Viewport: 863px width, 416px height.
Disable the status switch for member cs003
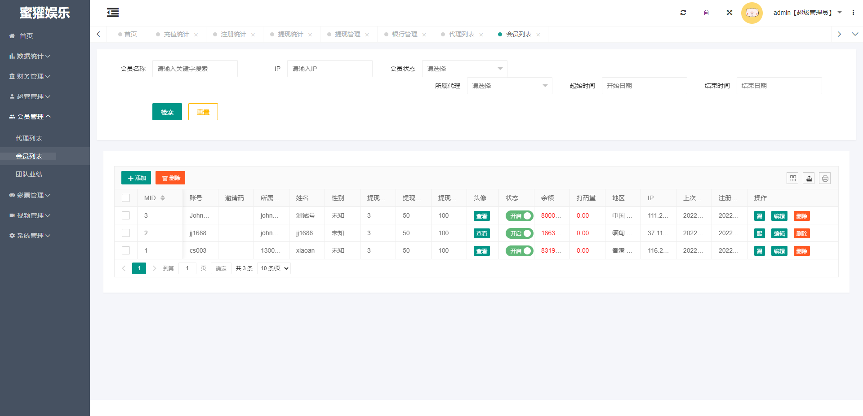click(519, 250)
